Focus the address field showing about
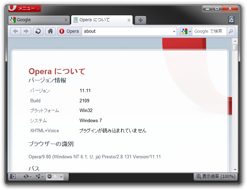Viewport: 247px width, 190px height. (x=127, y=31)
